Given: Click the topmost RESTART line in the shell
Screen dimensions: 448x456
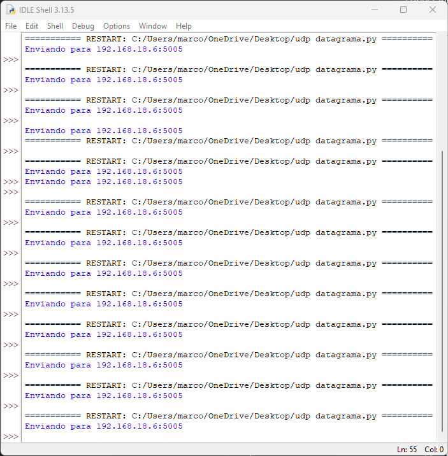Looking at the screenshot, I should tap(228, 39).
